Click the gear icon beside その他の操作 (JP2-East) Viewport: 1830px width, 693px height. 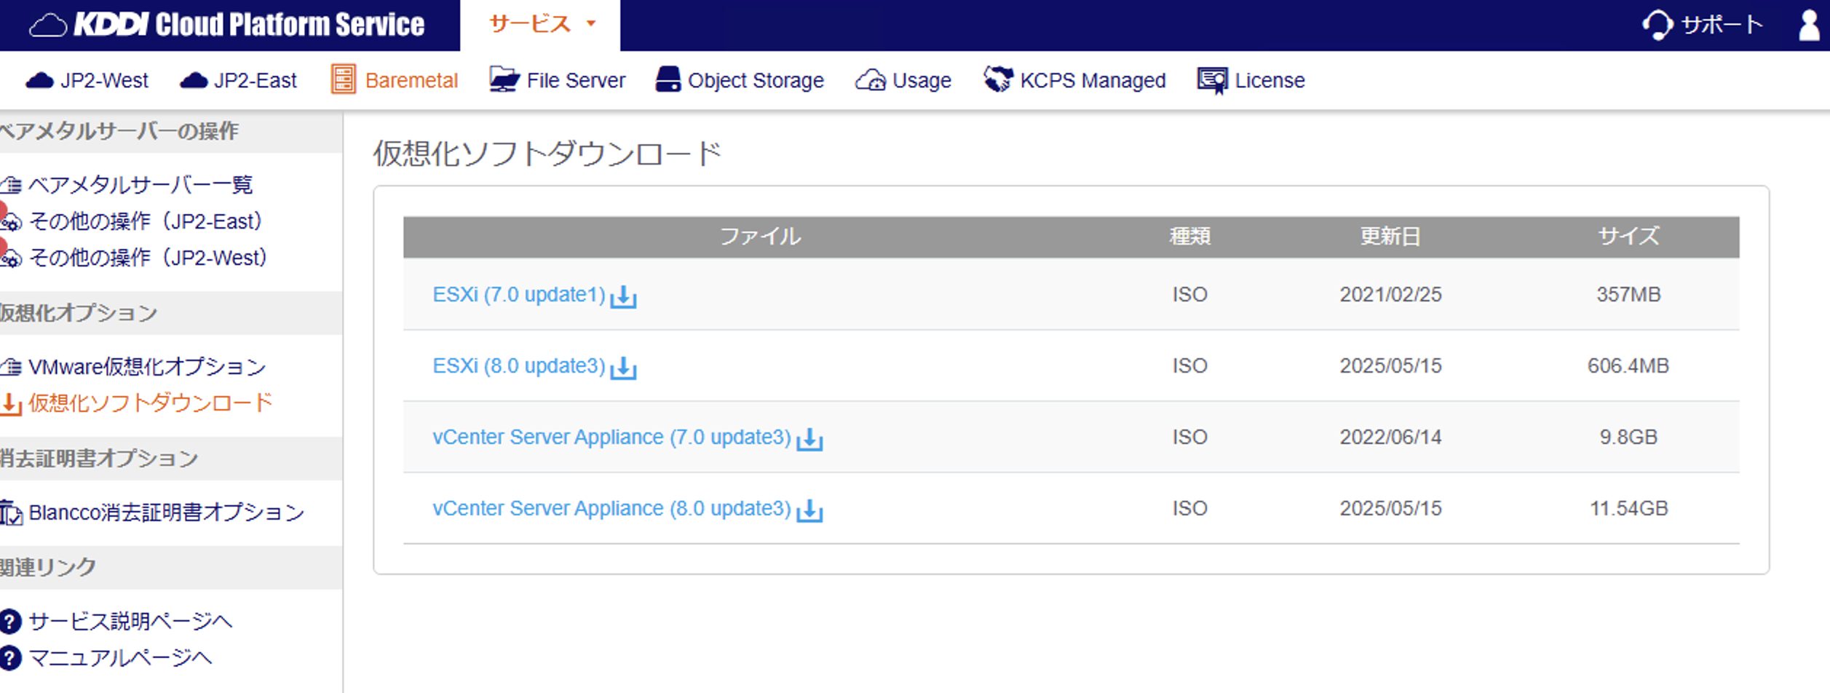[12, 223]
